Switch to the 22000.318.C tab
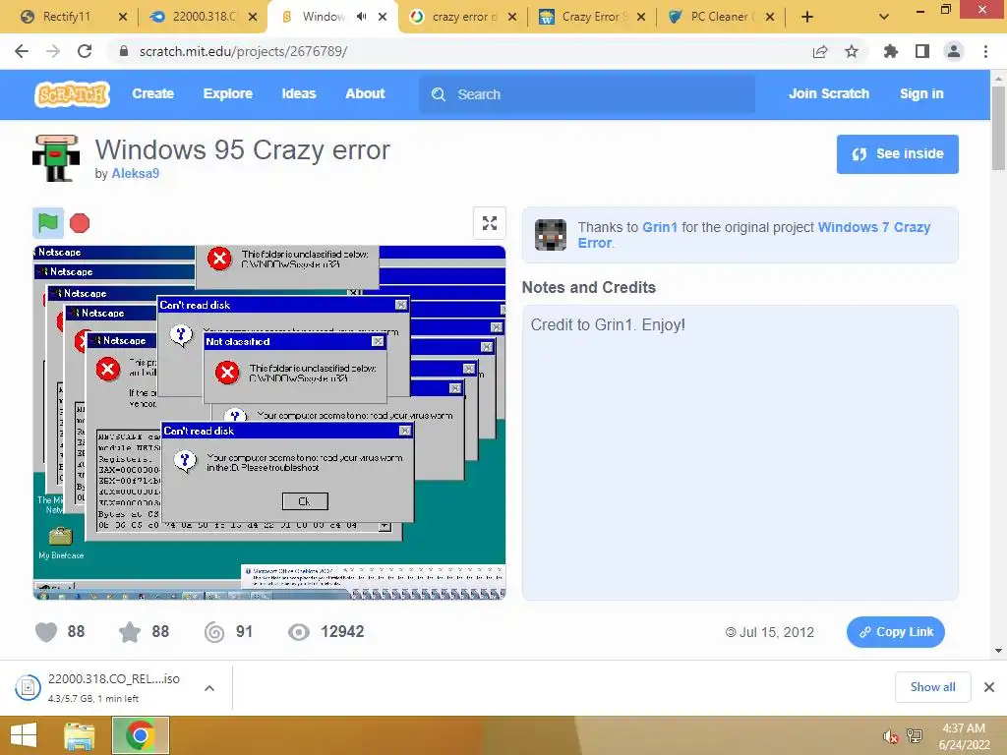This screenshot has width=1007, height=755. 205,17
